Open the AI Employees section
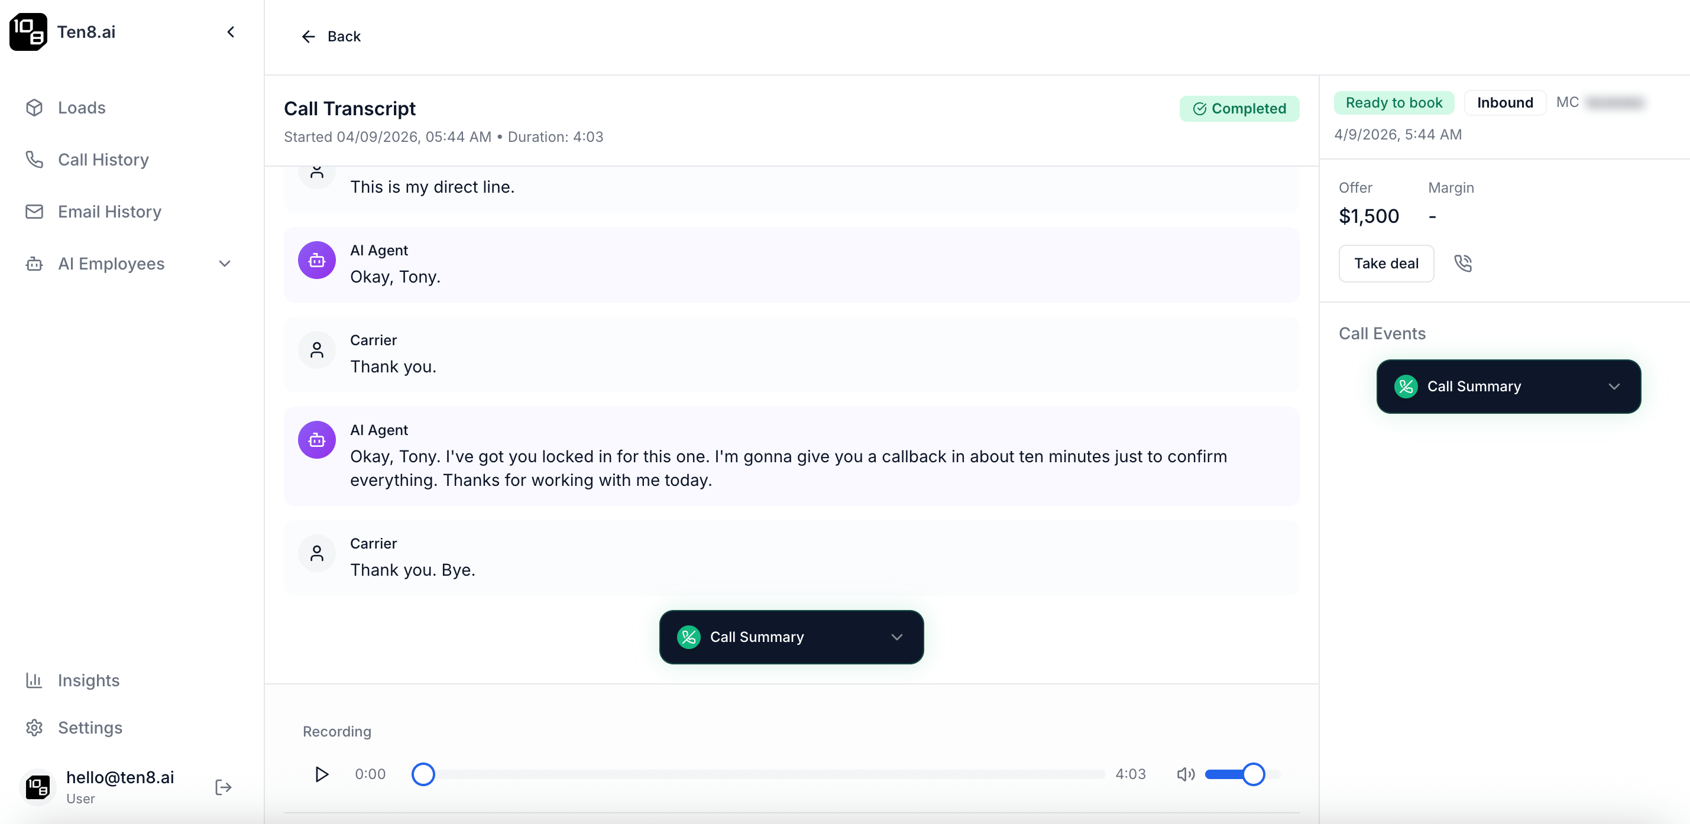The image size is (1690, 824). [x=131, y=264]
